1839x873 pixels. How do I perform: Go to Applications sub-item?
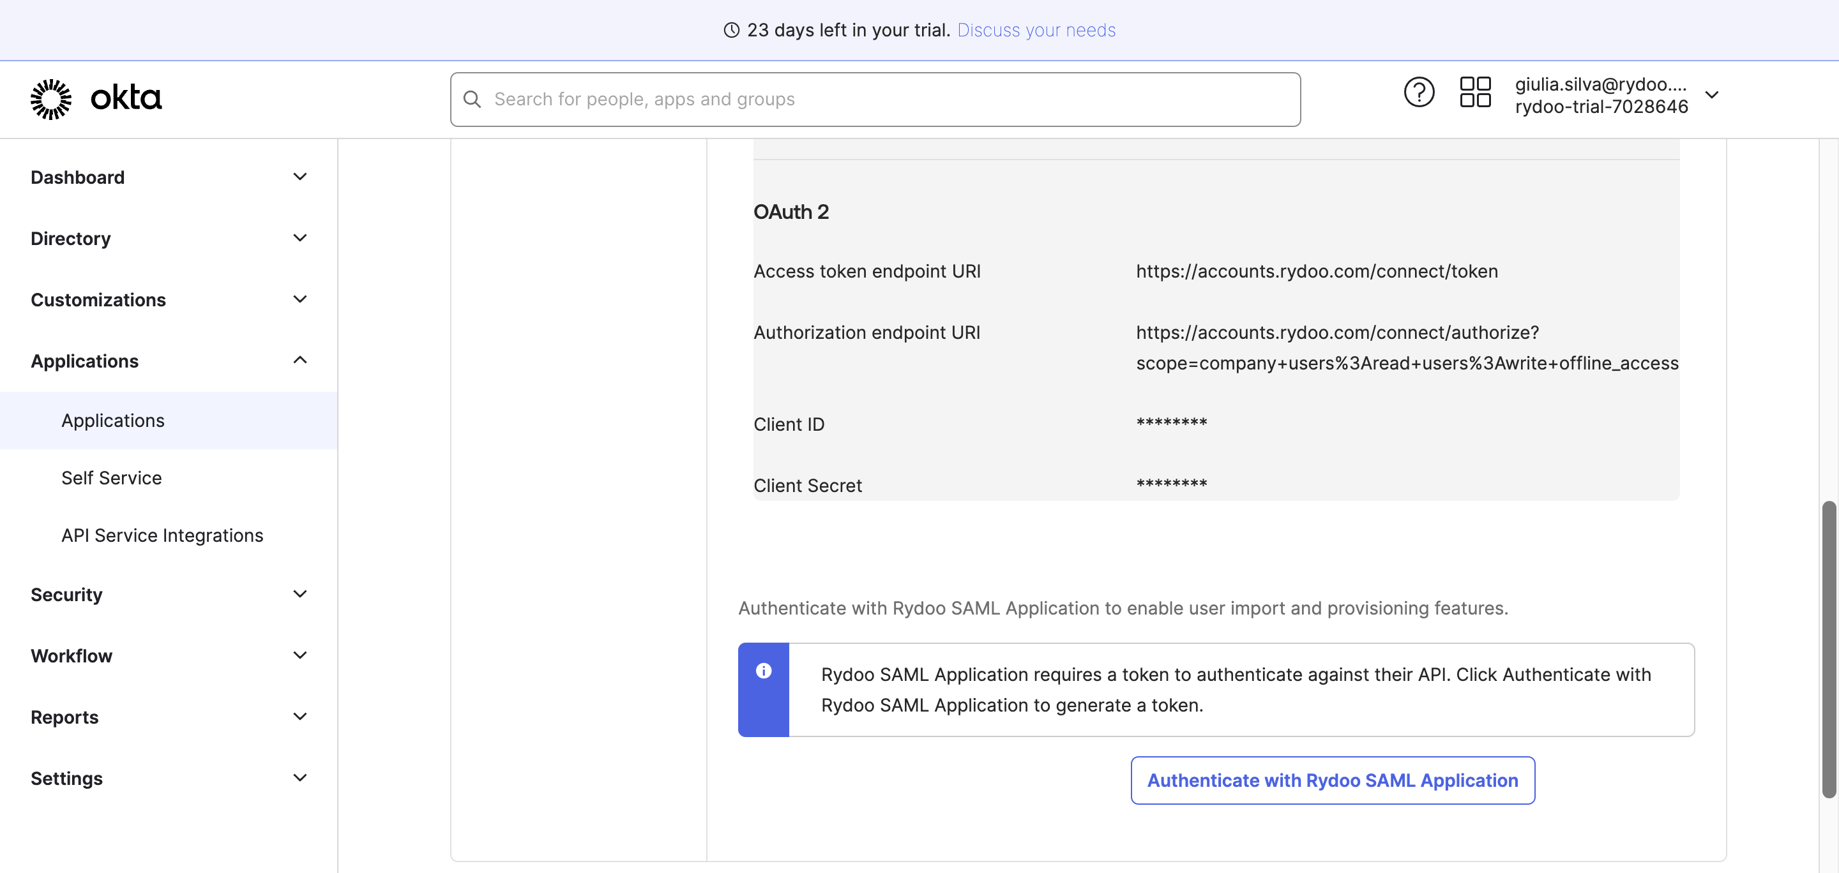(x=169, y=421)
